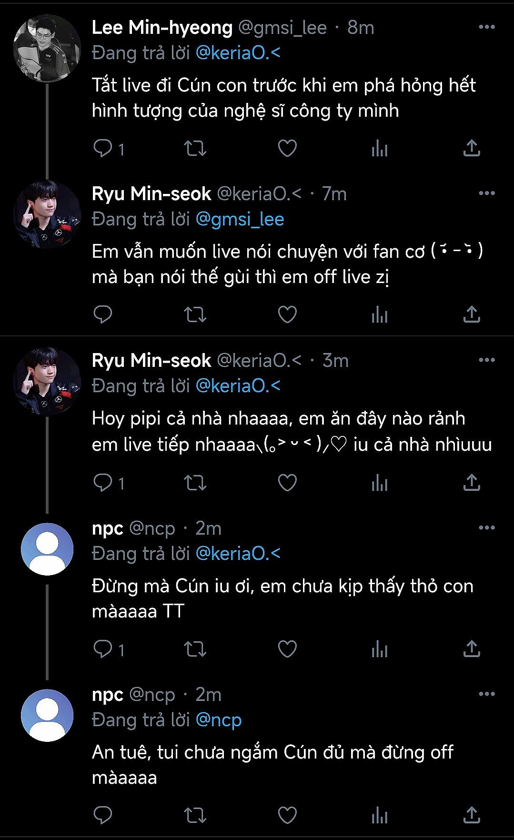Share Lee Min-hyeong's tweet
The height and width of the screenshot is (840, 514).
[x=472, y=149]
